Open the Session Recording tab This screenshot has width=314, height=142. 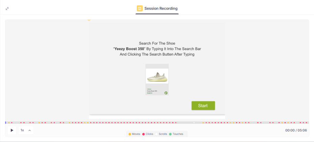157,8
